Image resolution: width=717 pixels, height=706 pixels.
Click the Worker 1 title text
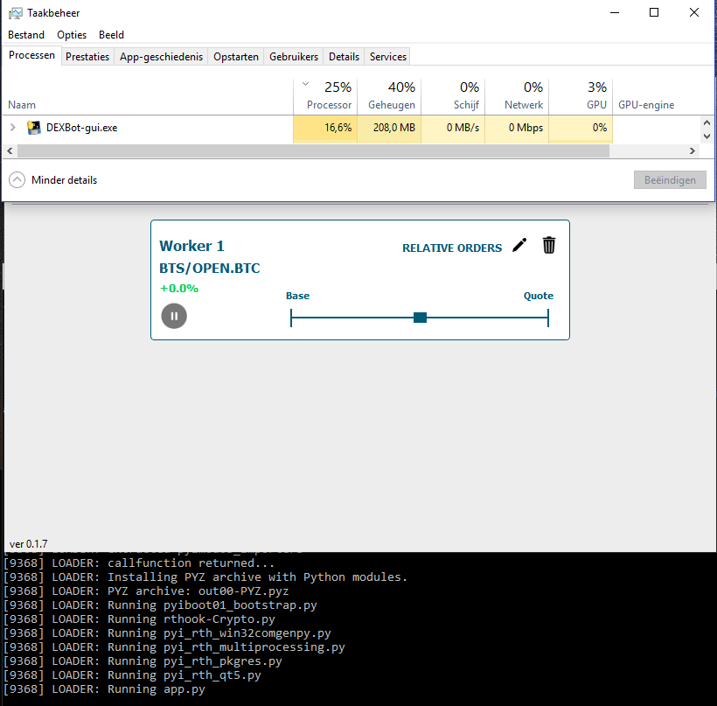point(191,246)
